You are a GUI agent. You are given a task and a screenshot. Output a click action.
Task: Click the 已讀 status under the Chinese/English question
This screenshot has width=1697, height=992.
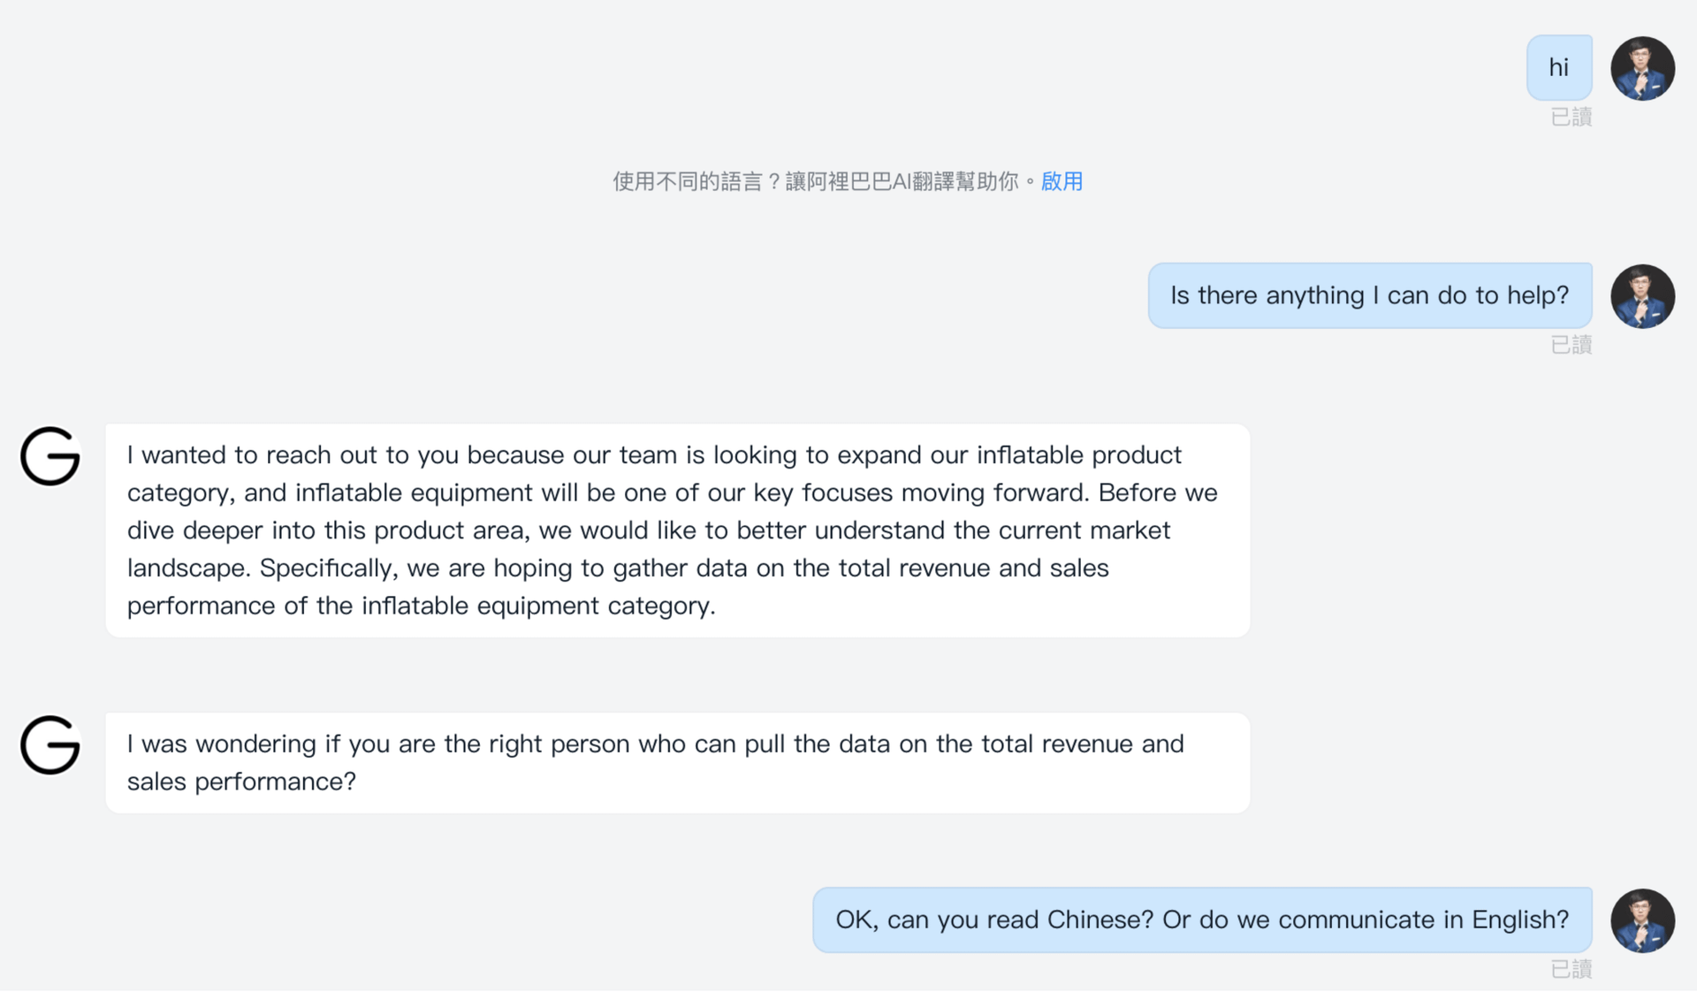point(1571,969)
